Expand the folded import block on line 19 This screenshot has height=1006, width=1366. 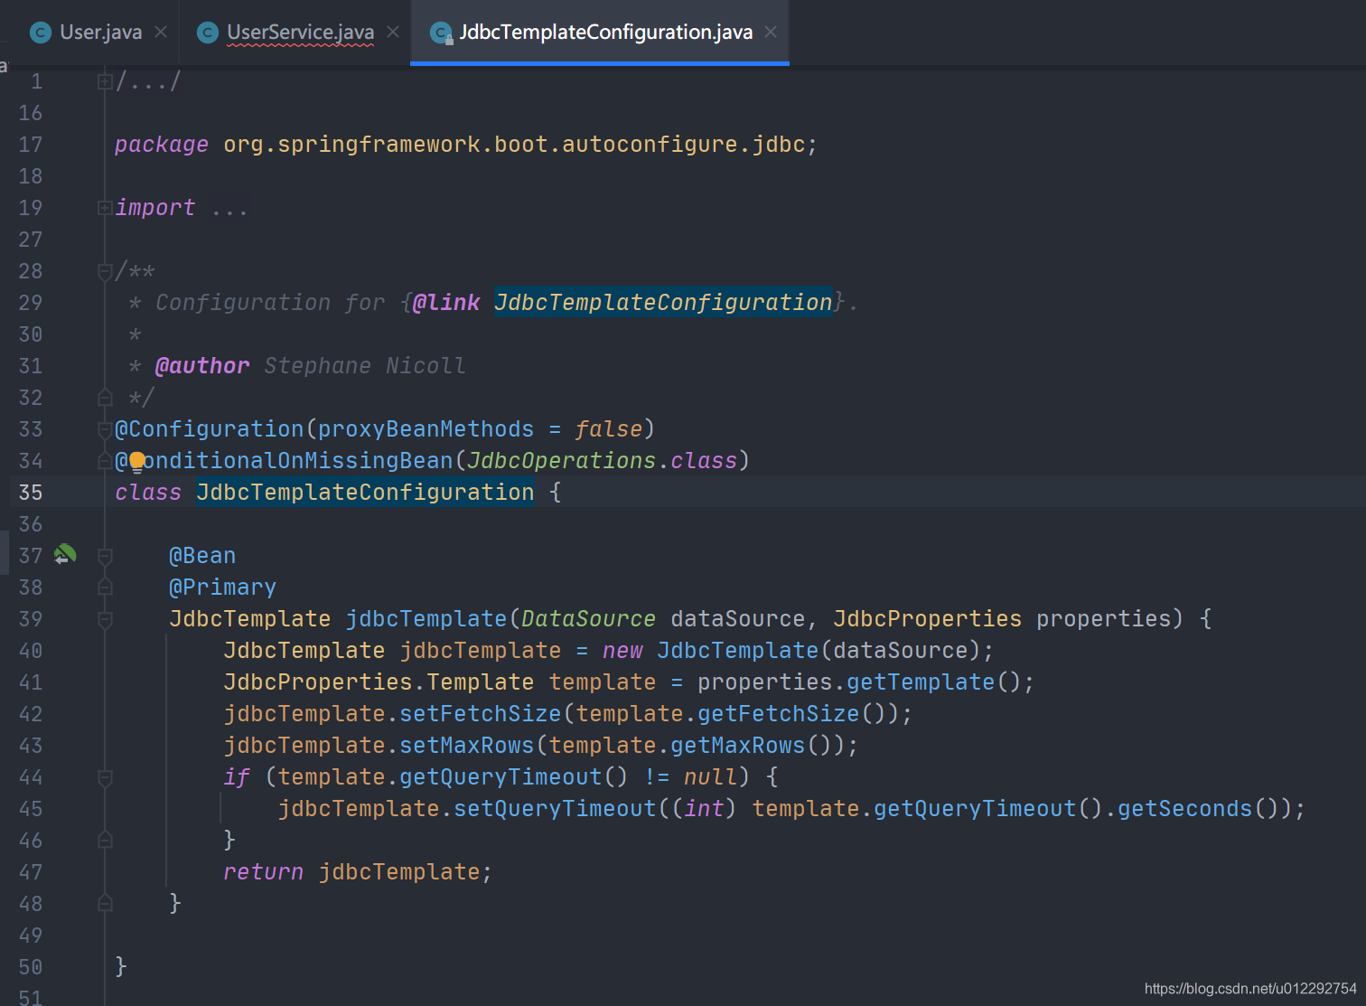point(105,208)
